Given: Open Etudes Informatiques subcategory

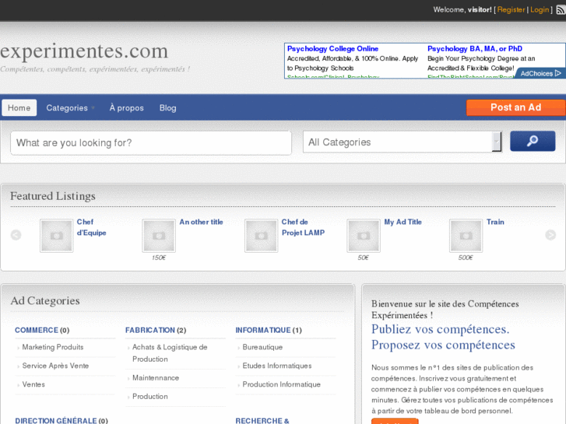Looking at the screenshot, I should tap(277, 366).
